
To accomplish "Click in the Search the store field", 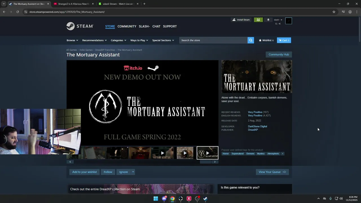I will point(213,40).
